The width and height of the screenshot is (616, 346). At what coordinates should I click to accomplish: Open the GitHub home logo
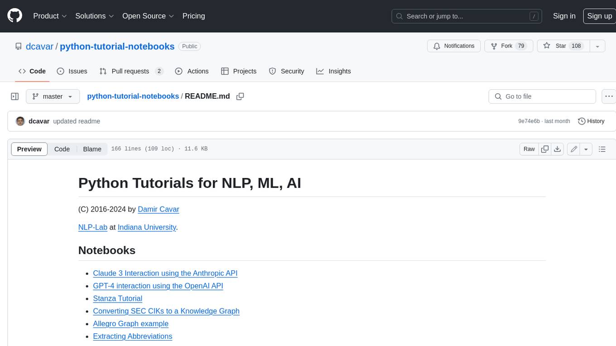[14, 16]
